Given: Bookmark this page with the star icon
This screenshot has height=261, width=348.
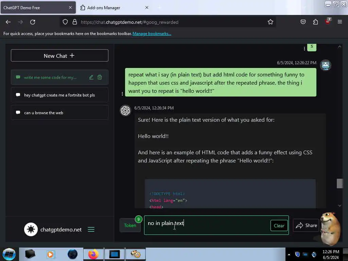Looking at the screenshot, I should tap(270, 22).
